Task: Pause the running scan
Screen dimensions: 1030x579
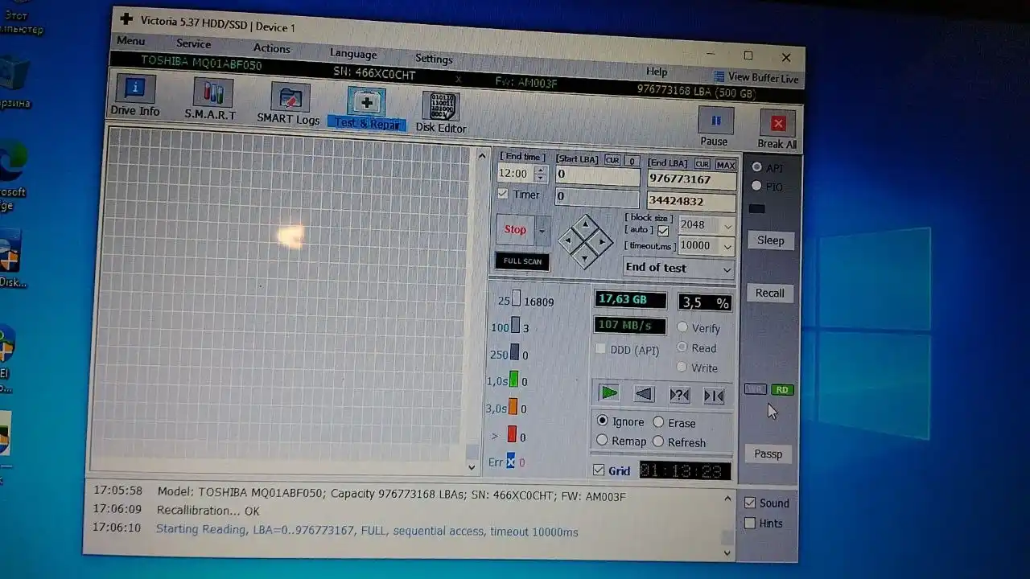Action: 715,128
